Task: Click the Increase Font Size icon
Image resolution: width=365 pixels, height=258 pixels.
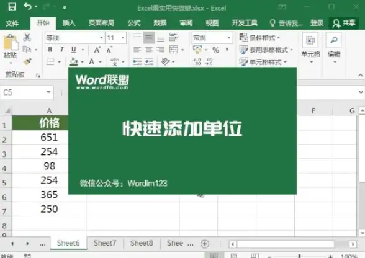Action: [97, 50]
